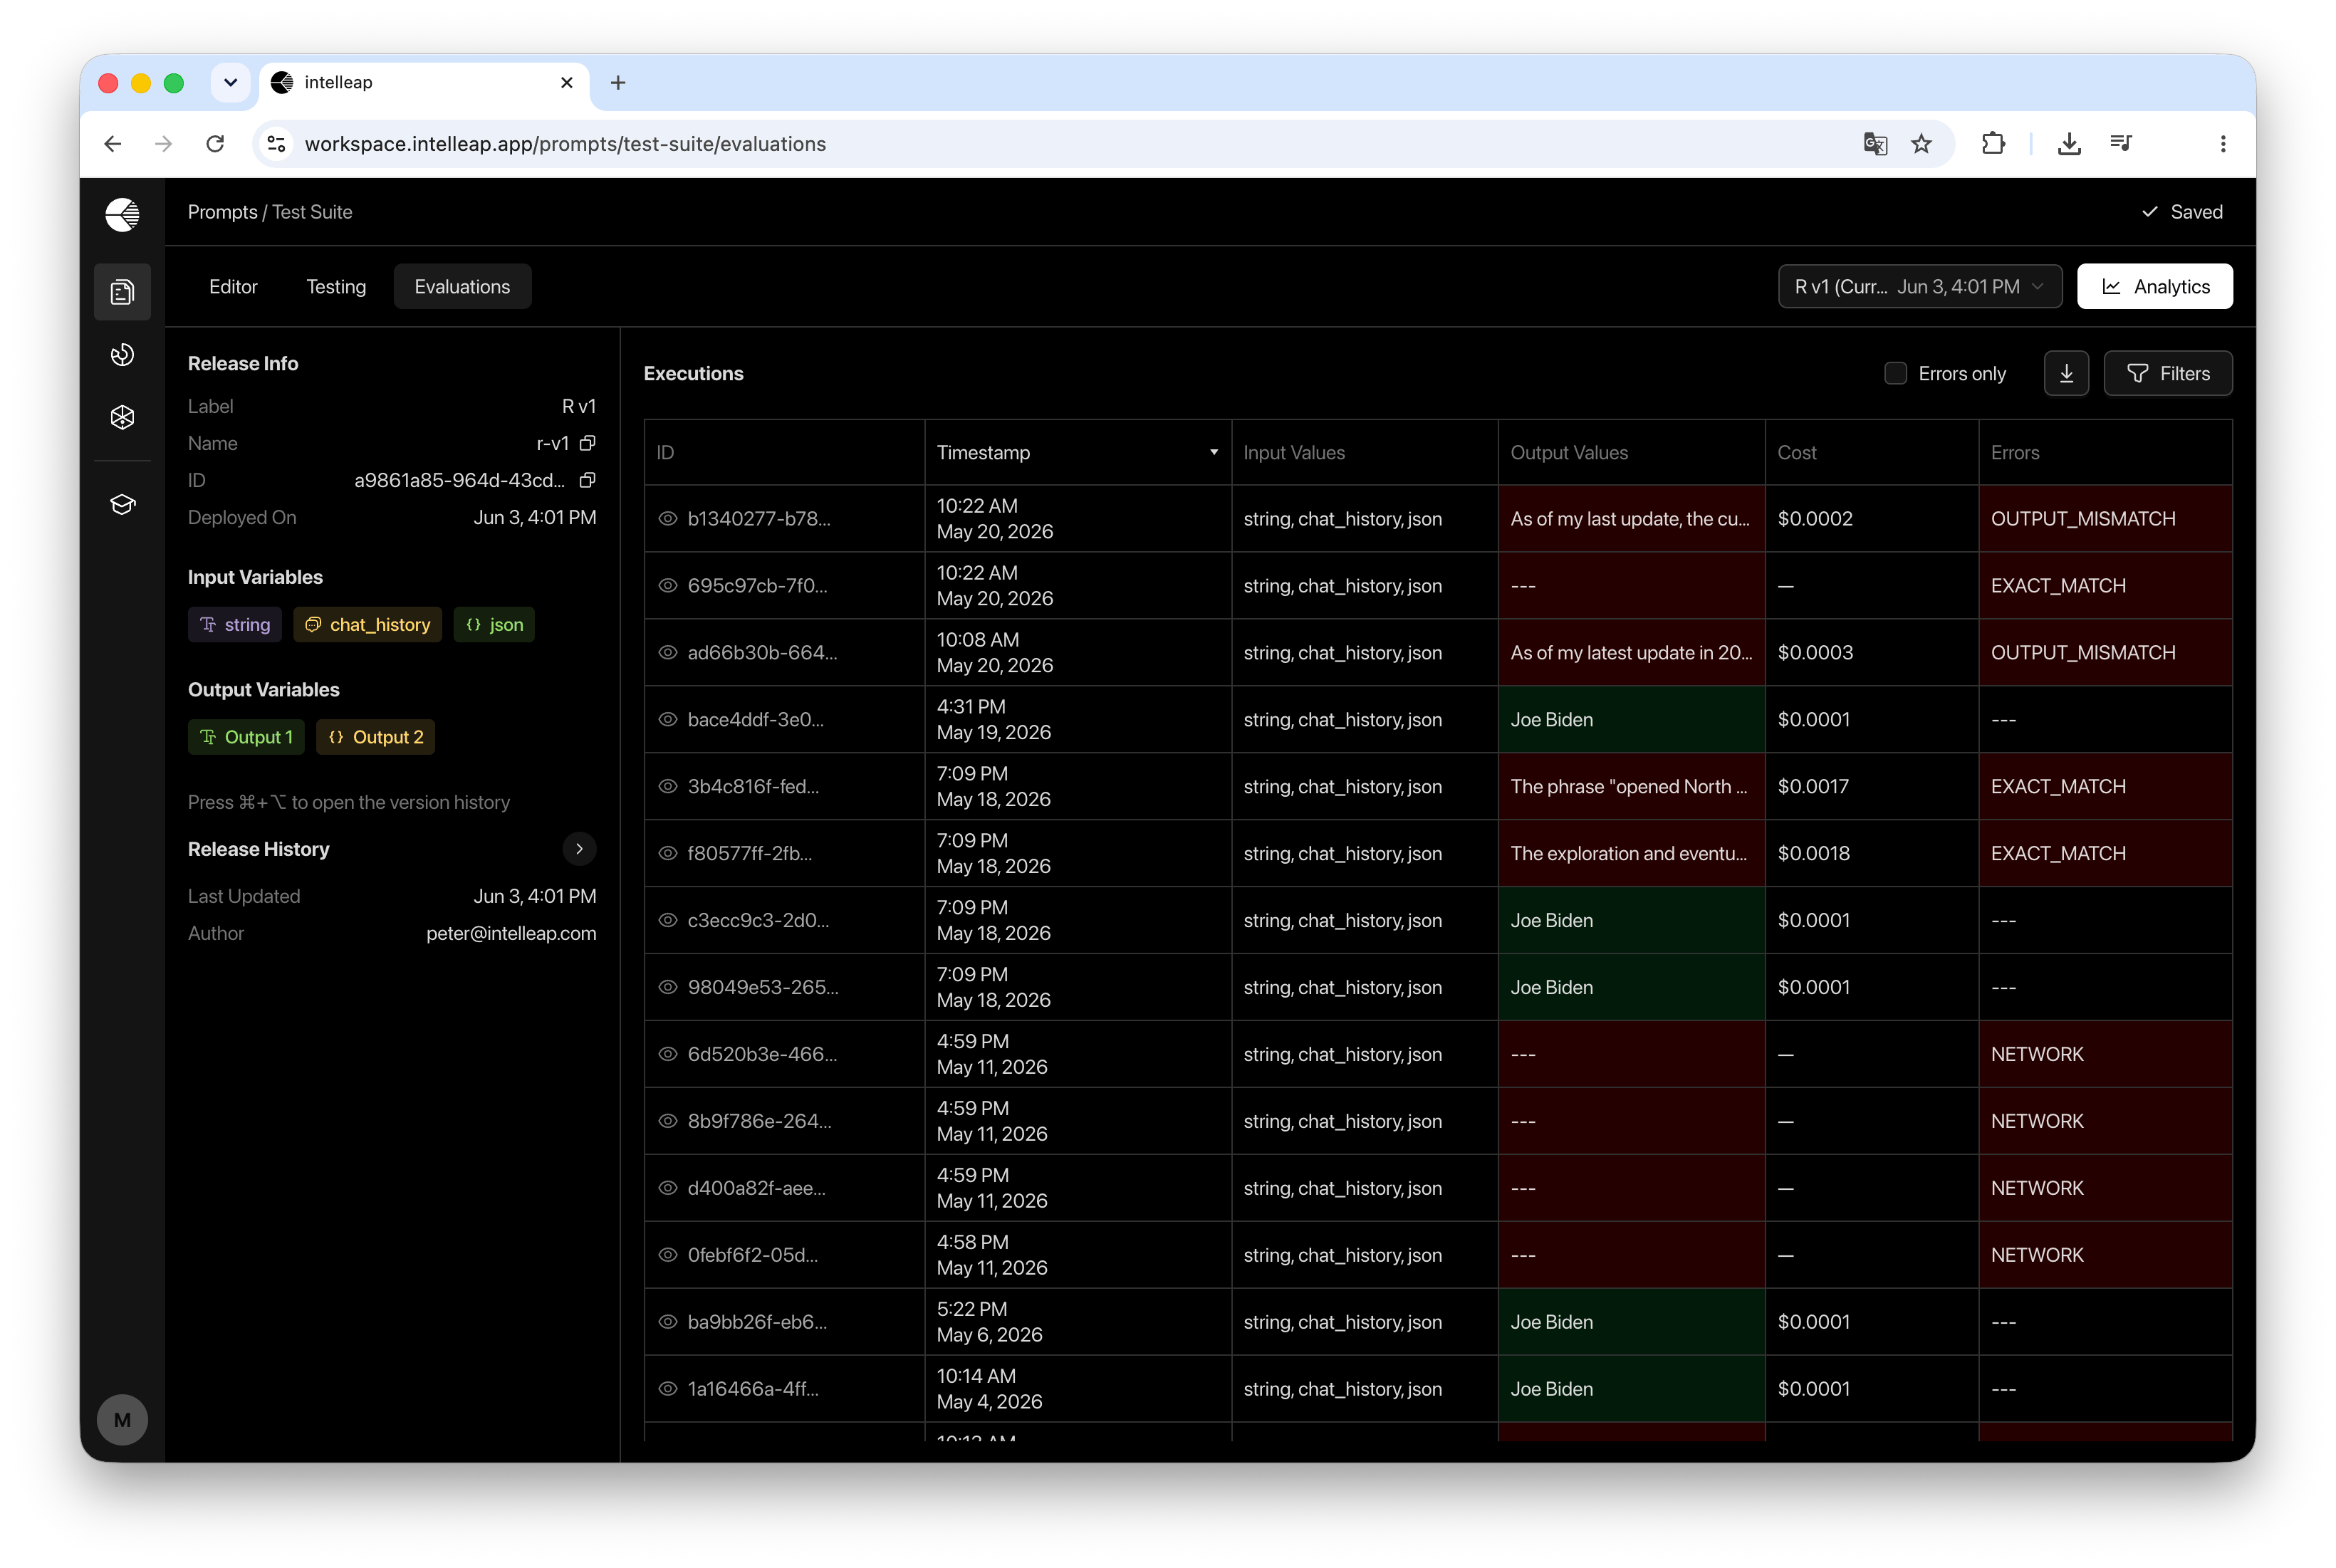Open the browser tab search dropdown

(230, 83)
